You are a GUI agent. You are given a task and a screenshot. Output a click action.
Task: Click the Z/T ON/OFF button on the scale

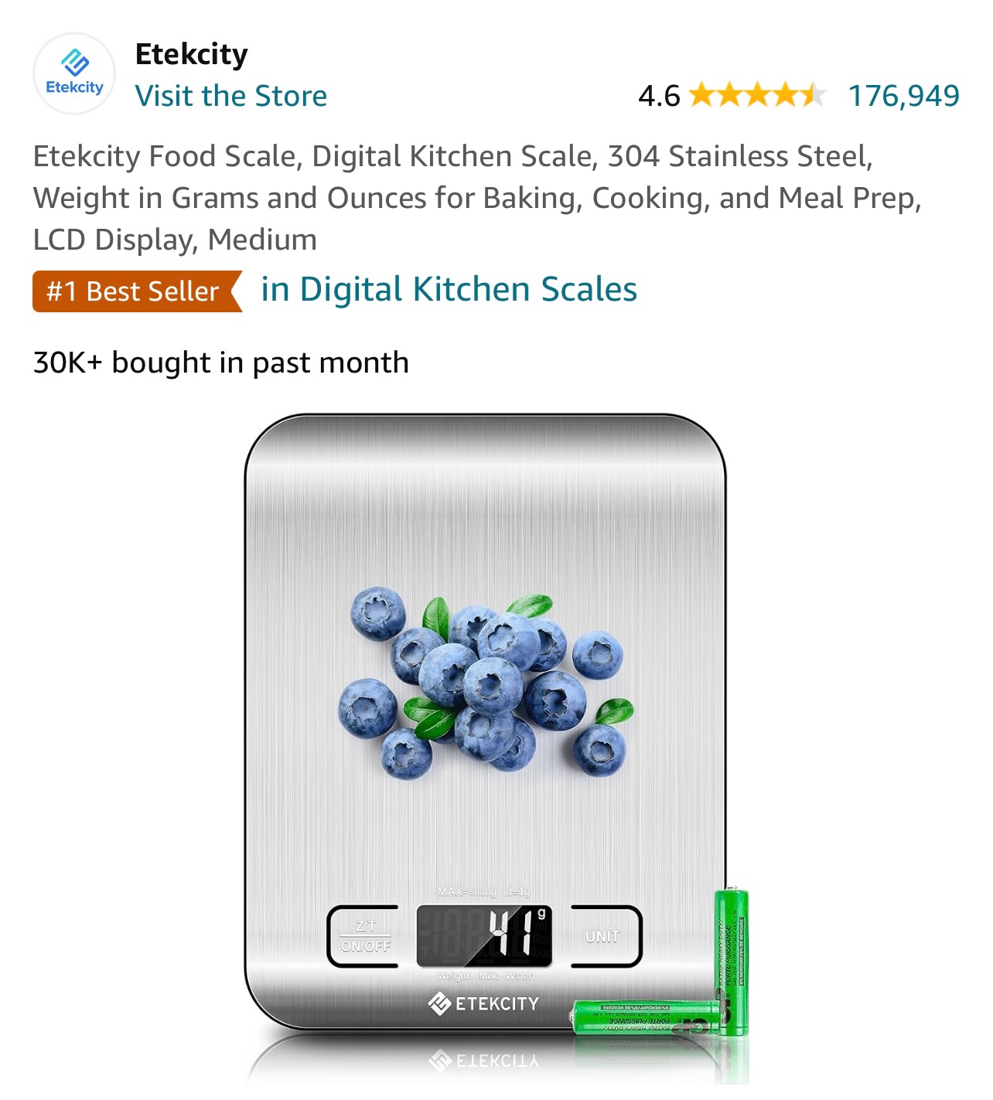[363, 936]
